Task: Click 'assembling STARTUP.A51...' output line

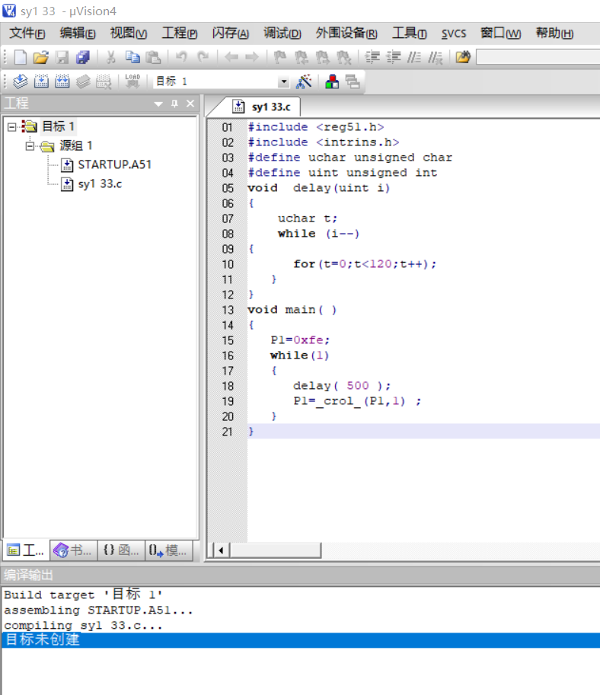Action: (98, 611)
